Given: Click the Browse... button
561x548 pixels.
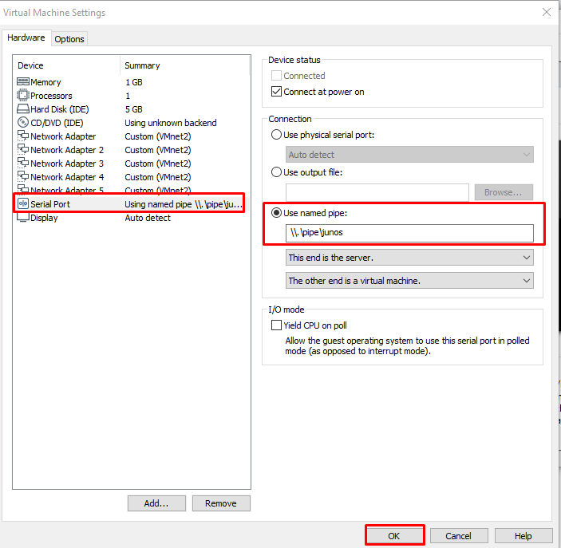Looking at the screenshot, I should pyautogui.click(x=504, y=192).
